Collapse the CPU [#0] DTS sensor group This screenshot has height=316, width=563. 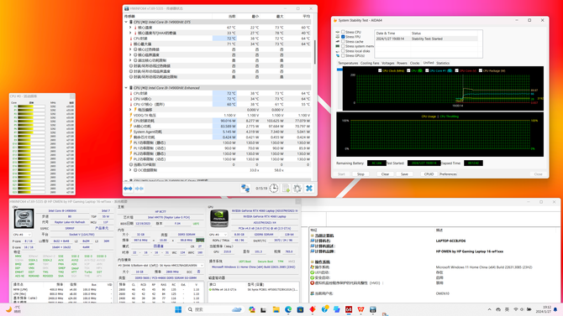click(x=126, y=22)
